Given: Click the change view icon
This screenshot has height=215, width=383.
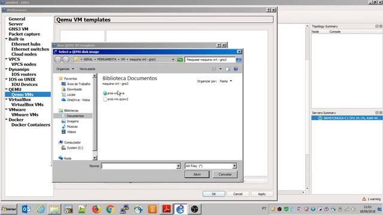Looking at the screenshot, I should click(x=214, y=69).
